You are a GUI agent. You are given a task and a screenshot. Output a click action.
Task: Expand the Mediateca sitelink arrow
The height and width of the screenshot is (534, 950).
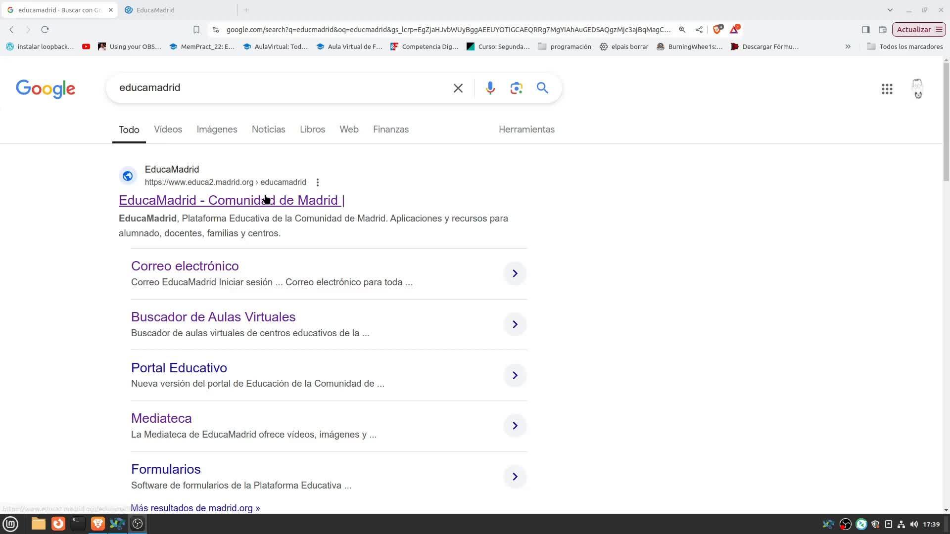[x=515, y=426]
